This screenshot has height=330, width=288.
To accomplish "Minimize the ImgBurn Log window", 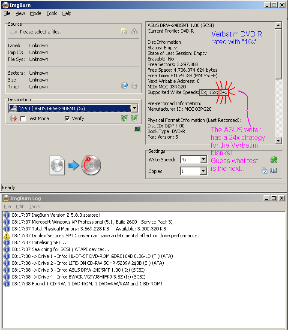I will pyautogui.click(x=267, y=198).
